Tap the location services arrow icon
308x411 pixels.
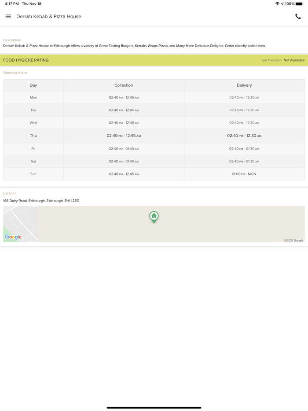[x=282, y=4]
